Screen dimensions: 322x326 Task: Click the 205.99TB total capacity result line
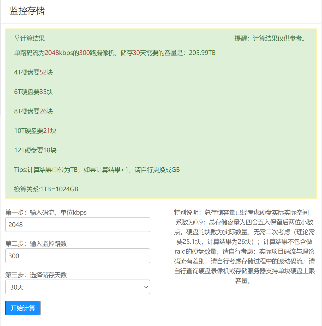115,53
